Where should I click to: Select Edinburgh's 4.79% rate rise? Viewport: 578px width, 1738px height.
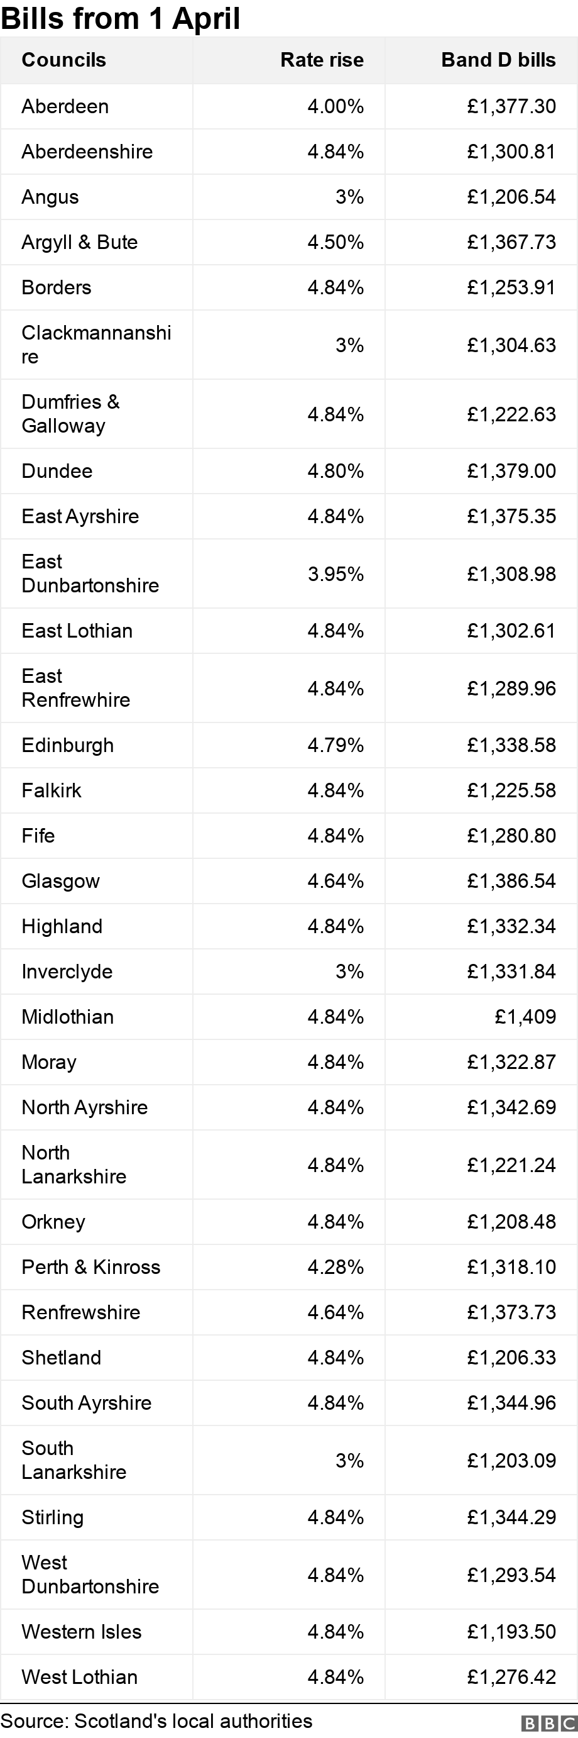tap(335, 746)
